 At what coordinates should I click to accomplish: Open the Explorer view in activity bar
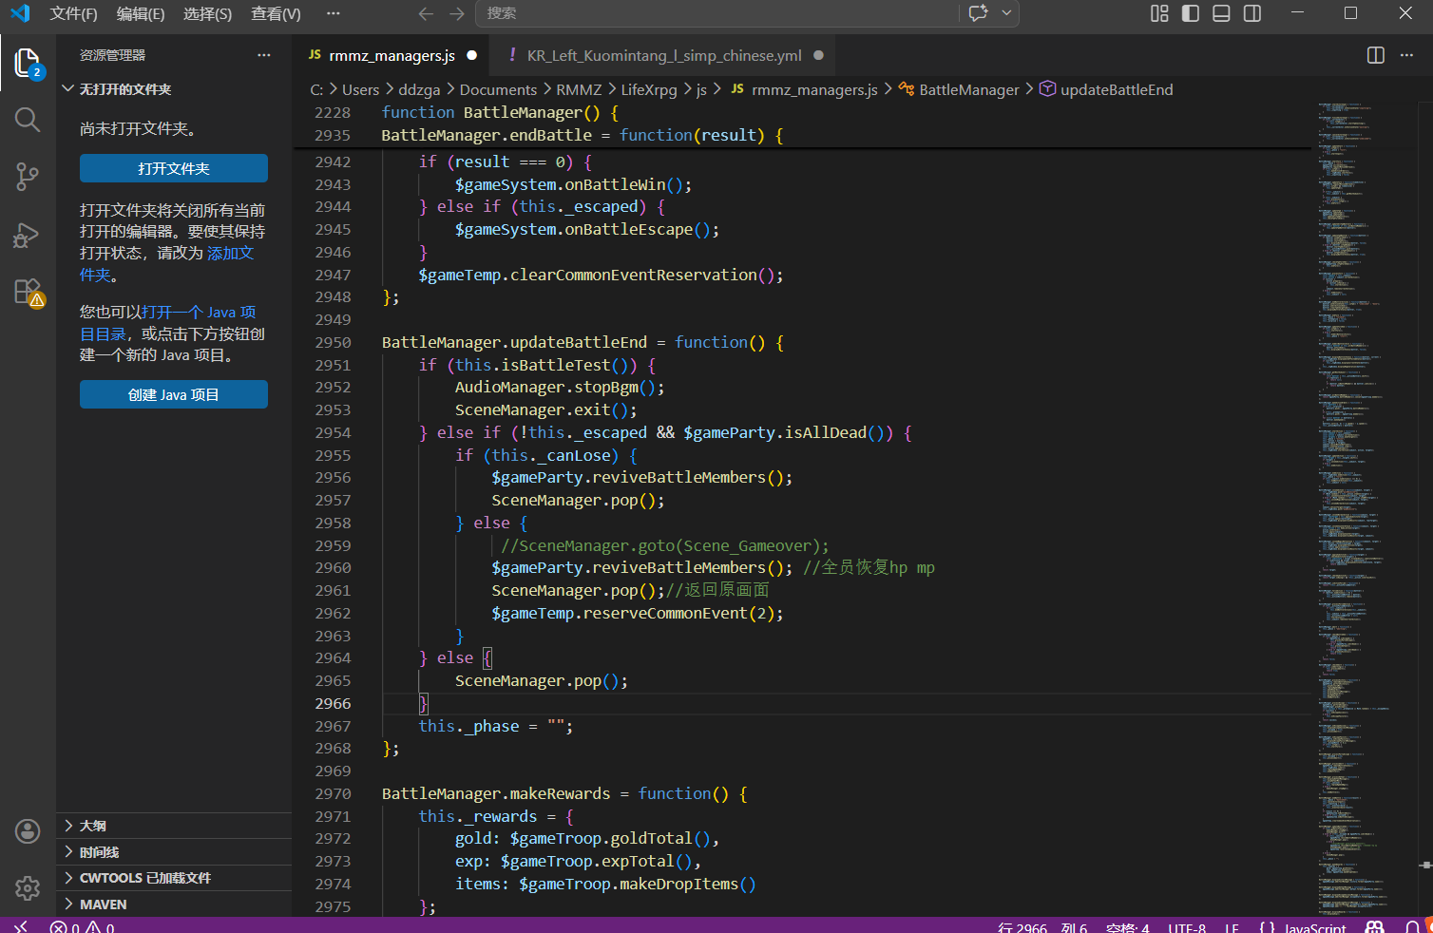[x=28, y=64]
